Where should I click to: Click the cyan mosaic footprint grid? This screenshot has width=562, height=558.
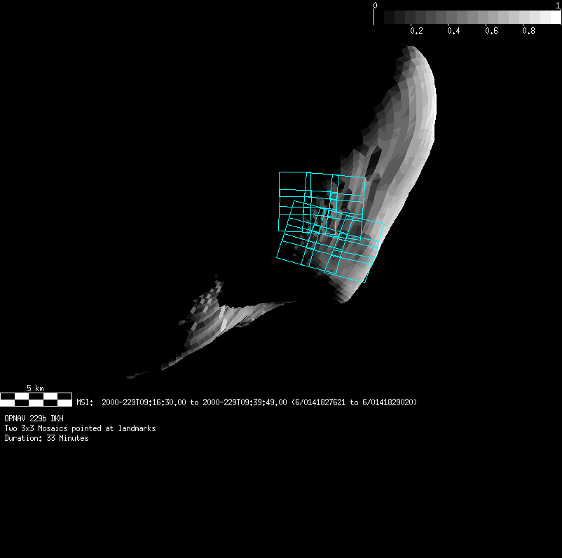pyautogui.click(x=330, y=227)
